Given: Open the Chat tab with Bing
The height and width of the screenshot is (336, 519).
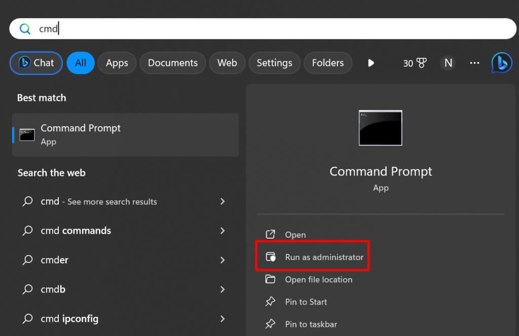Looking at the screenshot, I should coord(36,63).
